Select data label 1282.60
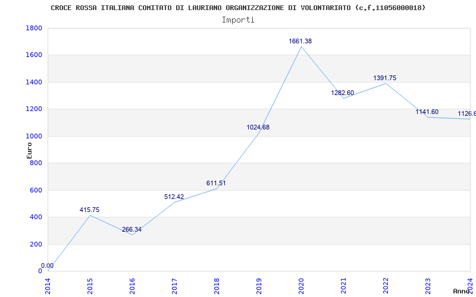The height and width of the screenshot is (297, 476). pyautogui.click(x=343, y=93)
